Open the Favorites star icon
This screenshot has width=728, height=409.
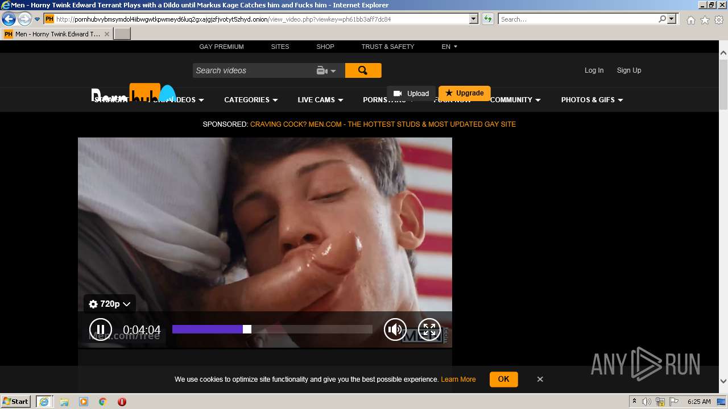(705, 20)
